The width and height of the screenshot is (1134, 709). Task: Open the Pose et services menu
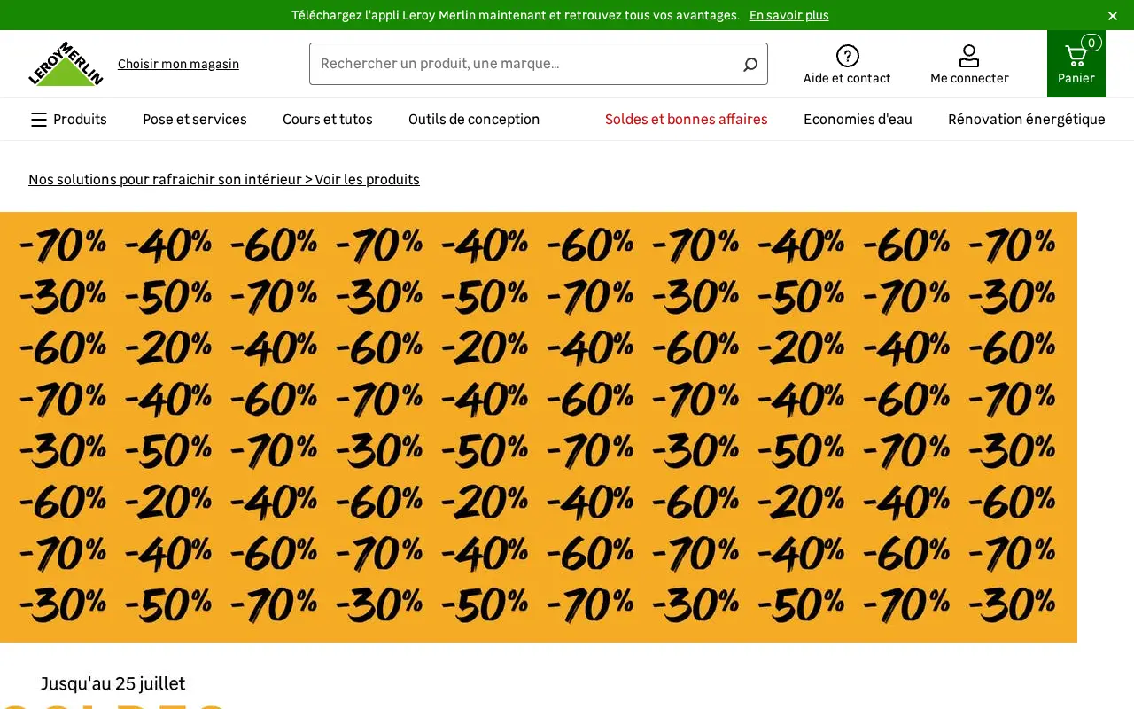tap(195, 120)
